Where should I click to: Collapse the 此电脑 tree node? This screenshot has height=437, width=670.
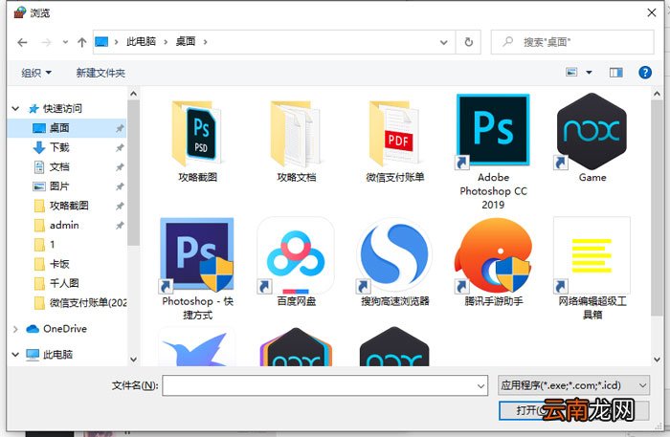click(15, 354)
